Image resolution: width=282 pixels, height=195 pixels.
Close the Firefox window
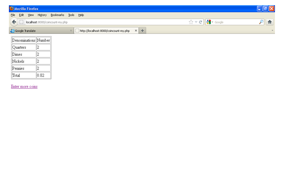(272, 9)
